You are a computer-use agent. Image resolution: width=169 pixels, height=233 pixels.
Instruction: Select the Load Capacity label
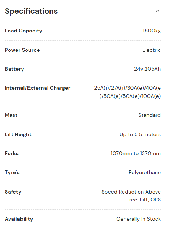[23, 31]
